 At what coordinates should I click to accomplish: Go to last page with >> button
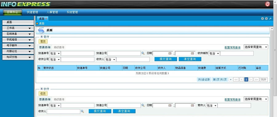point(256,80)
